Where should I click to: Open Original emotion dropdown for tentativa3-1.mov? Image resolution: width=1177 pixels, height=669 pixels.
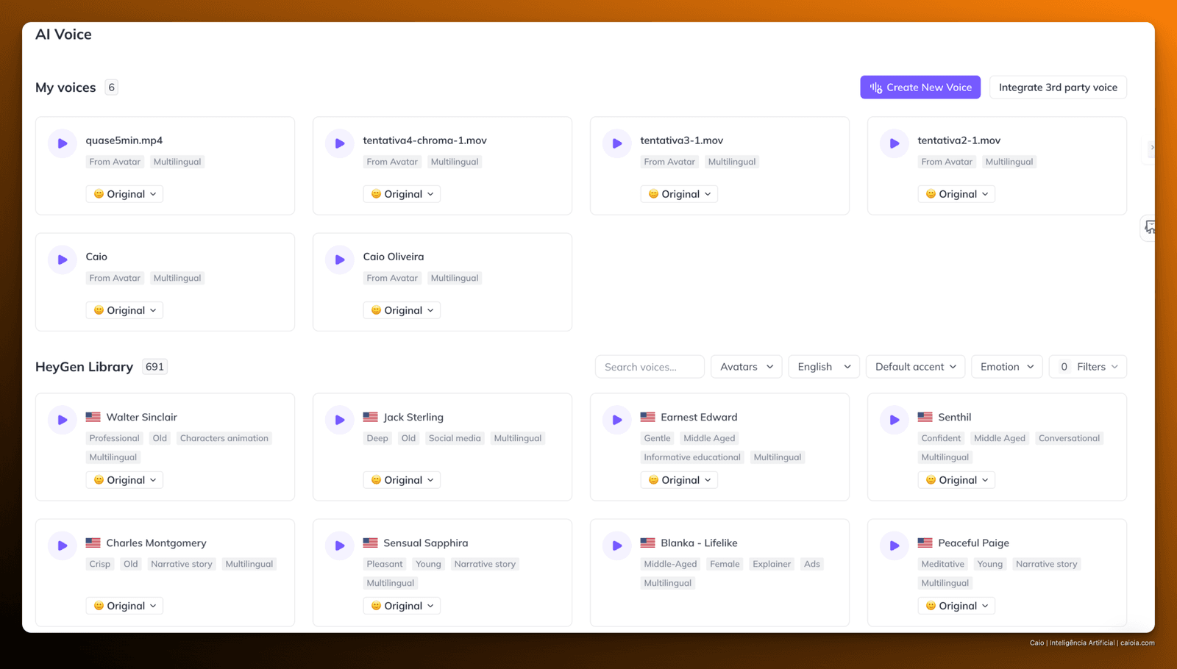(679, 194)
